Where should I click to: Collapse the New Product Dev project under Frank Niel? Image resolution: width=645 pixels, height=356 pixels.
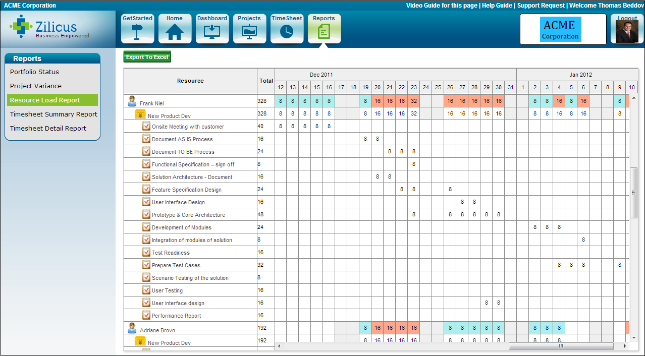(x=140, y=114)
